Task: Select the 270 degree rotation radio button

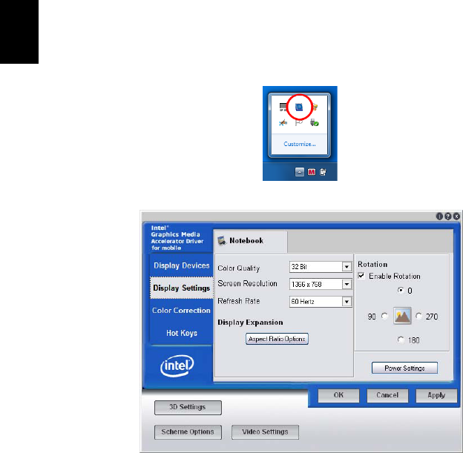Action: 418,316
